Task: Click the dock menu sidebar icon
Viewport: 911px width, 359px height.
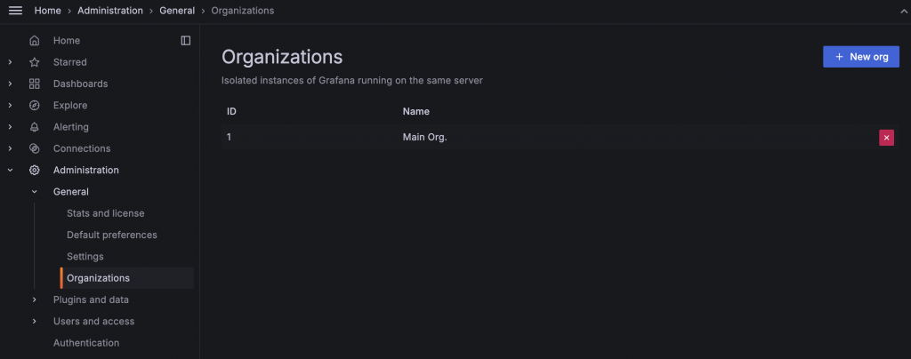Action: coord(185,40)
